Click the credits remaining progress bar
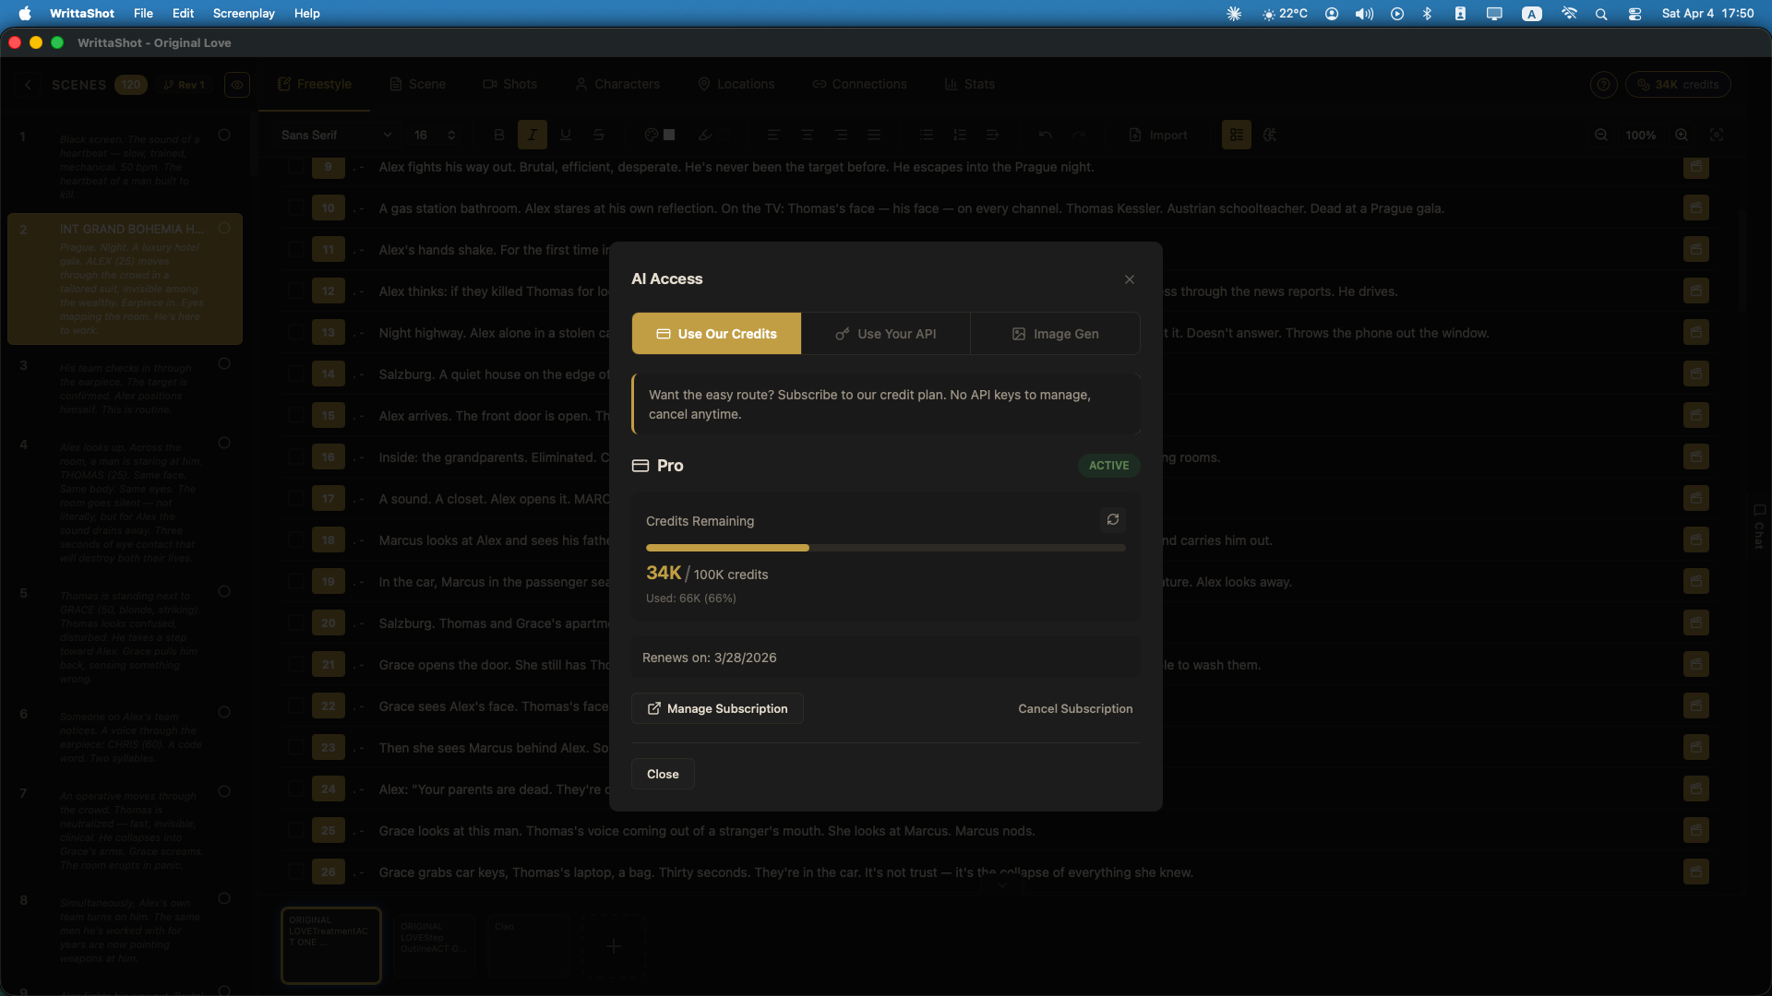Screen dimensions: 1772x996 coord(885,548)
